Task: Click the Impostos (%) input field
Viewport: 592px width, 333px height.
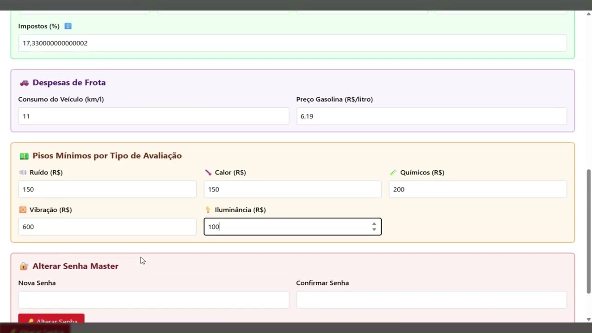Action: pyautogui.click(x=292, y=43)
